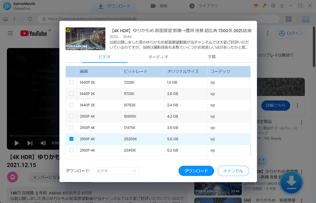Open the channel avatar below video title
Image resolution: width=316 pixels, height=203 pixels.
(x=13, y=177)
